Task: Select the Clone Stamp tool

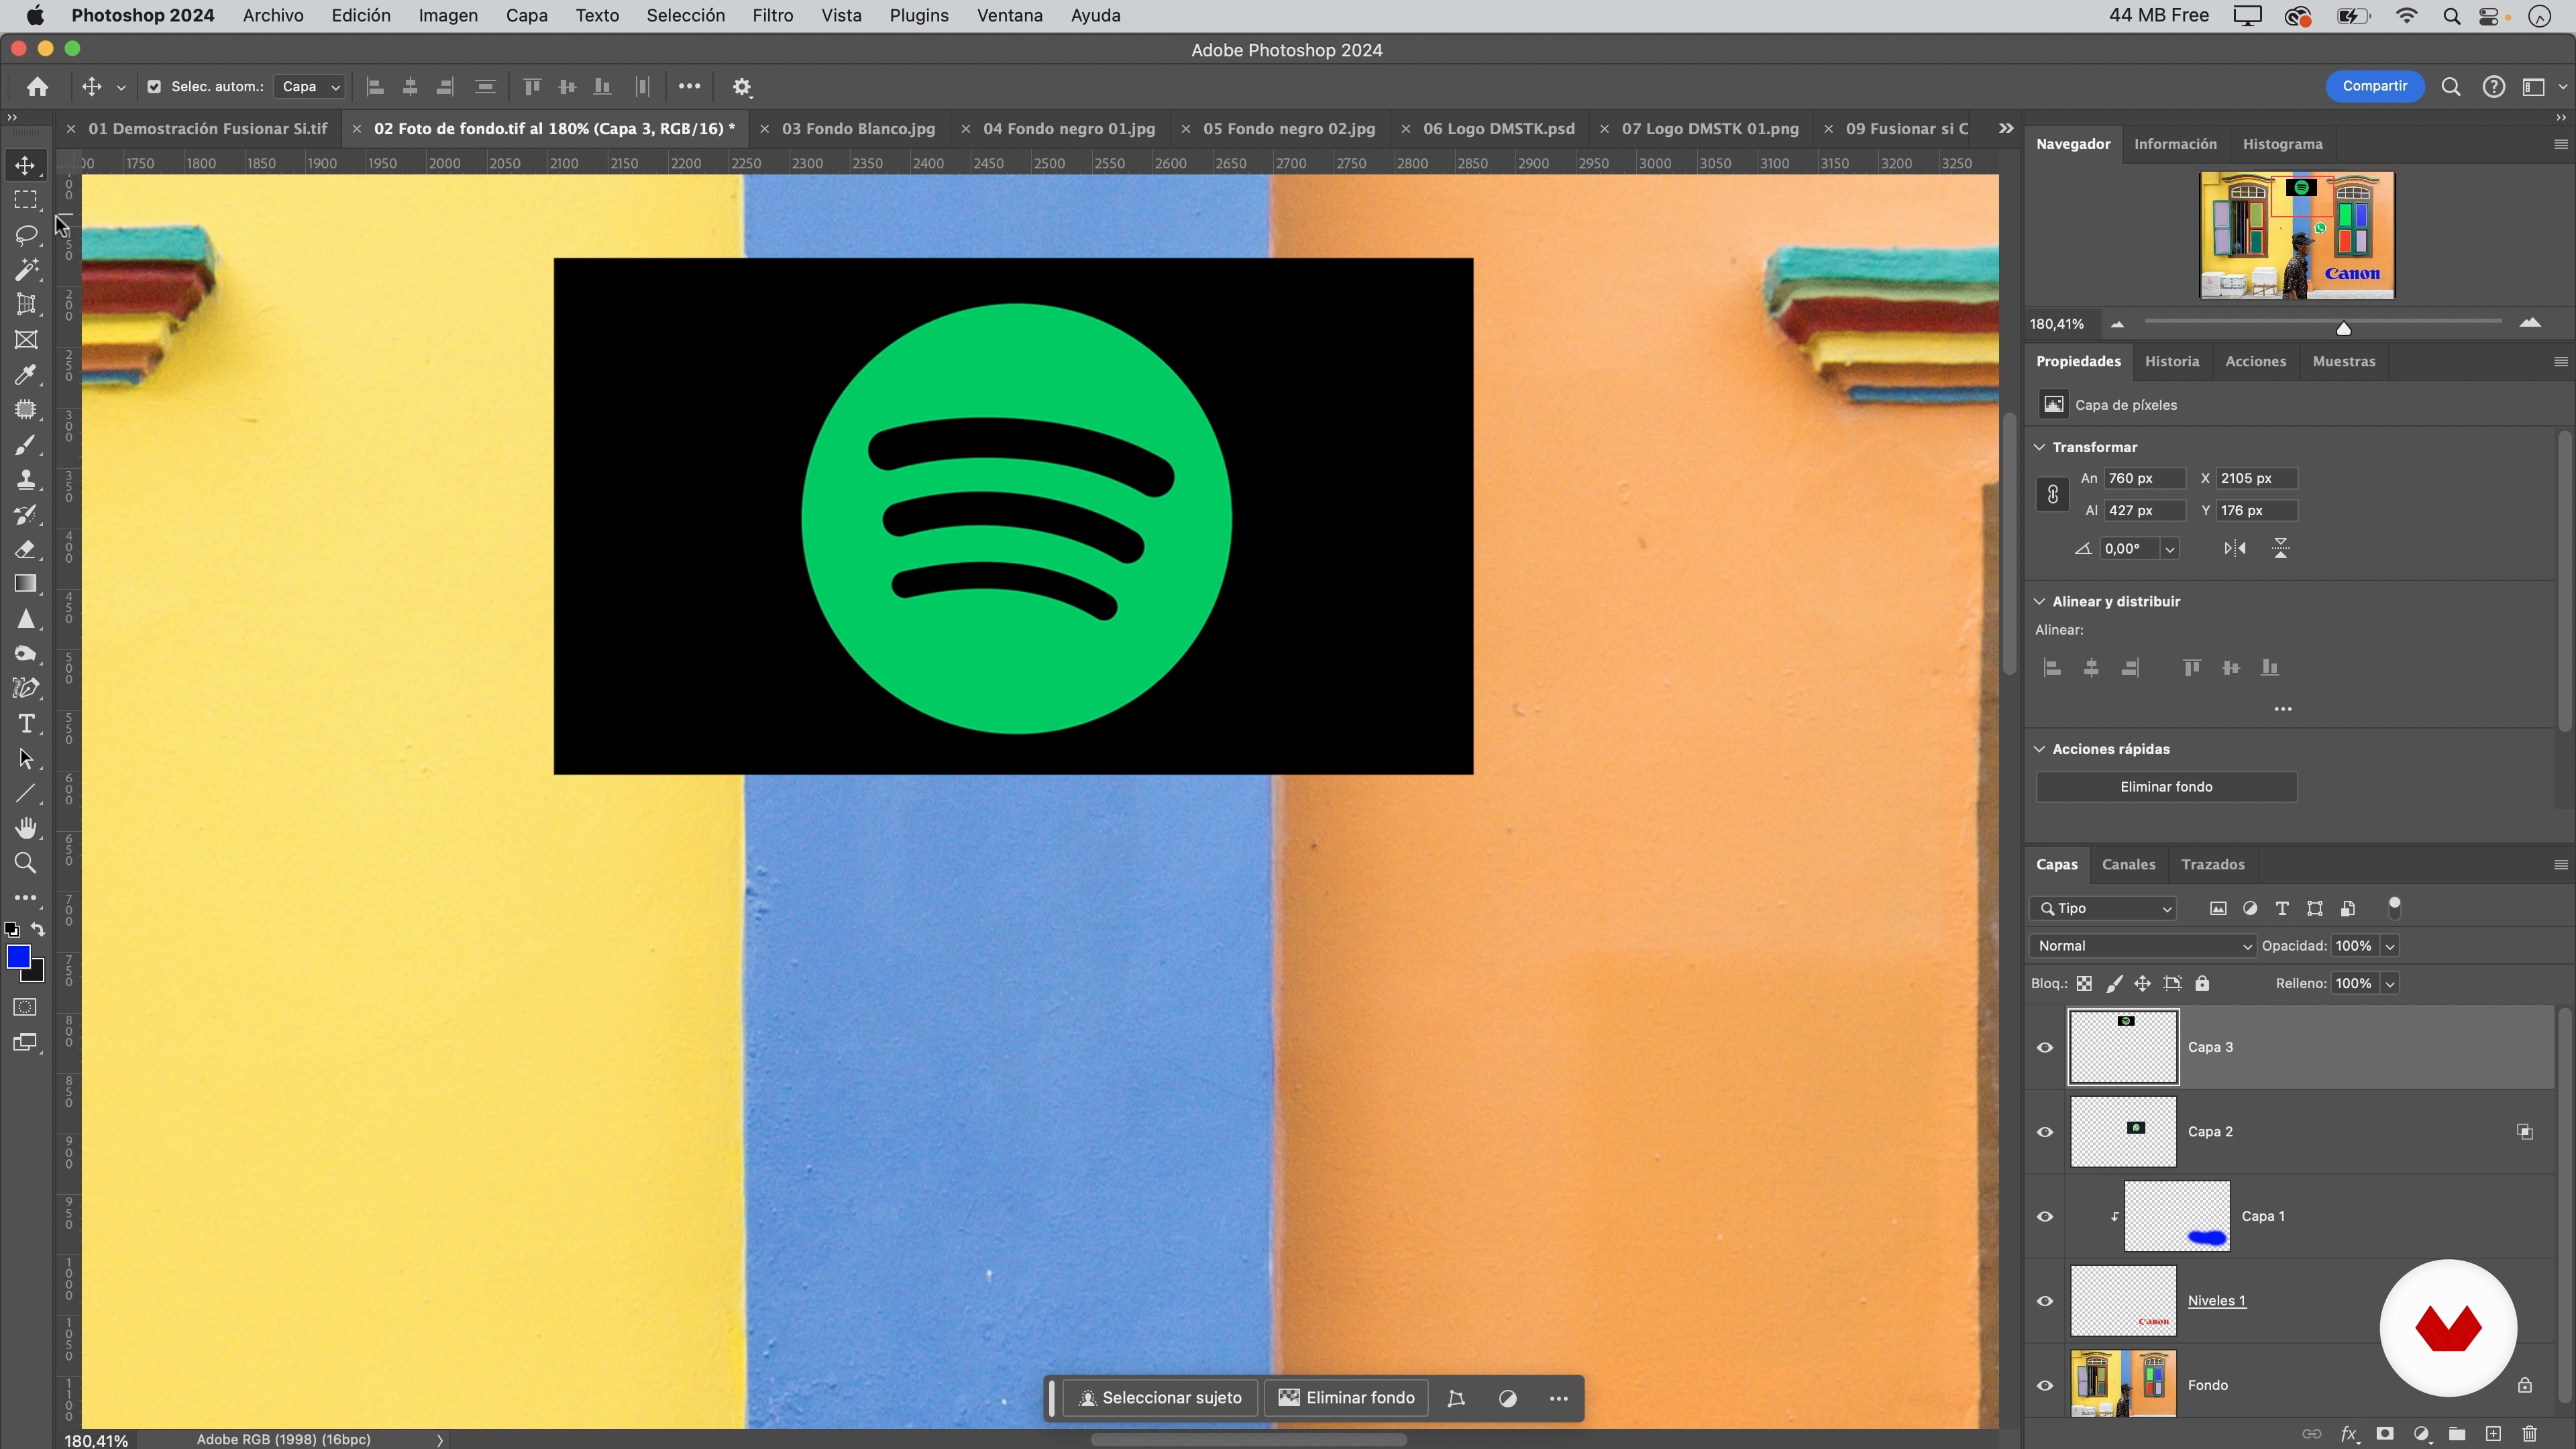Action: pos(26,480)
